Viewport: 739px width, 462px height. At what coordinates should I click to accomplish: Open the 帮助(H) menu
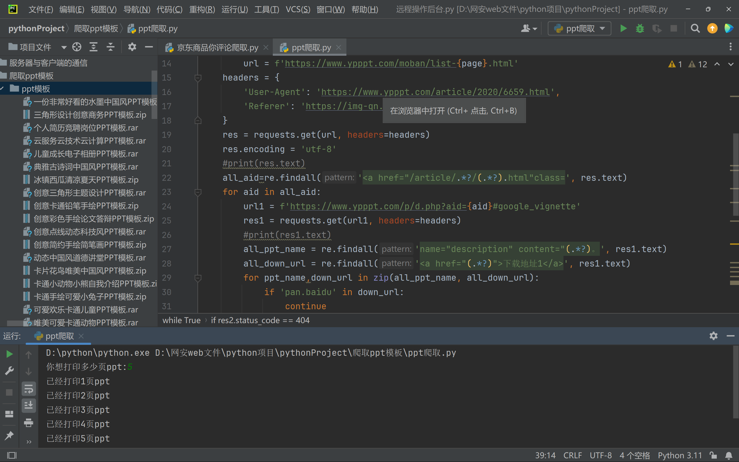tap(365, 9)
